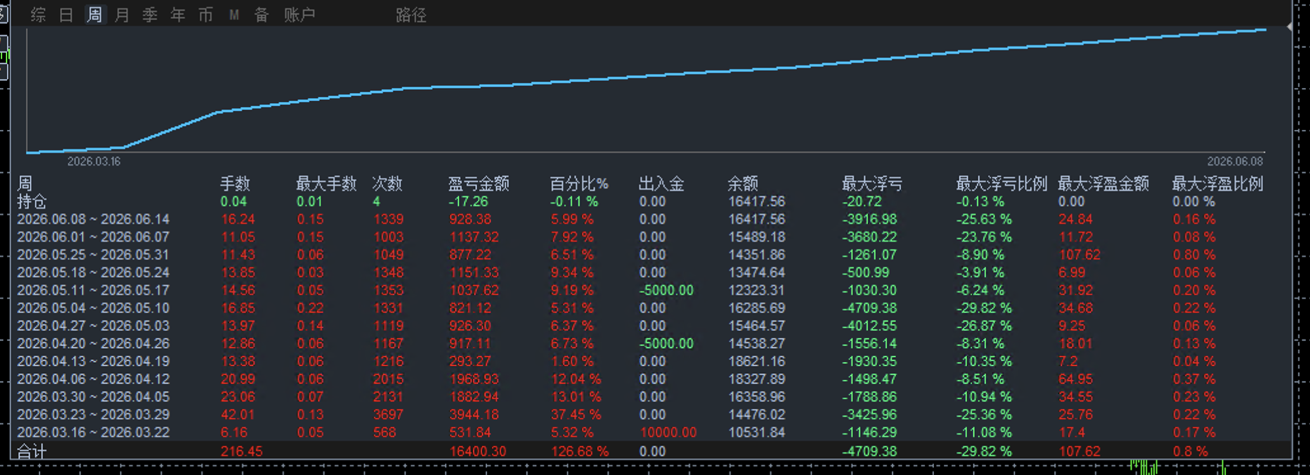Select the 周 weekly tab
This screenshot has width=1310, height=475.
(94, 15)
